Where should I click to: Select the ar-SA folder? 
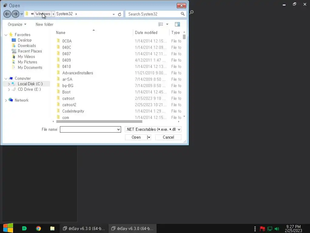click(67, 79)
